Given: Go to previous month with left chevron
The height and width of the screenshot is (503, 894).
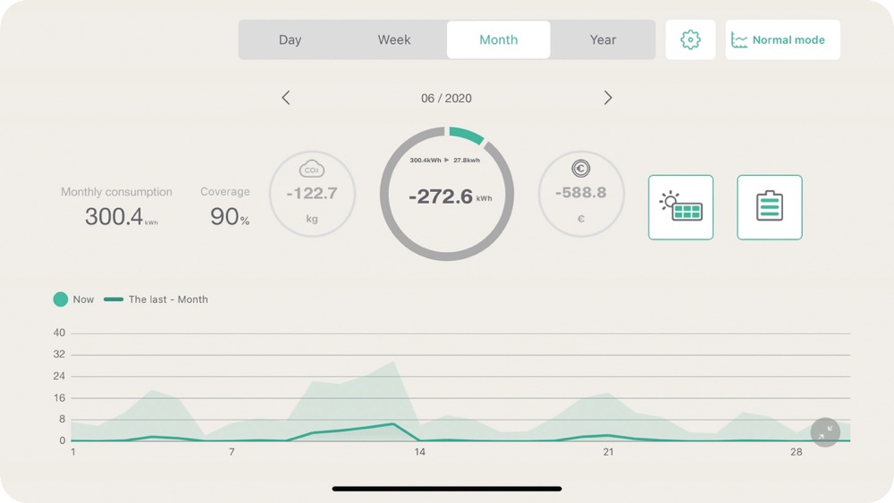Looking at the screenshot, I should click(286, 98).
